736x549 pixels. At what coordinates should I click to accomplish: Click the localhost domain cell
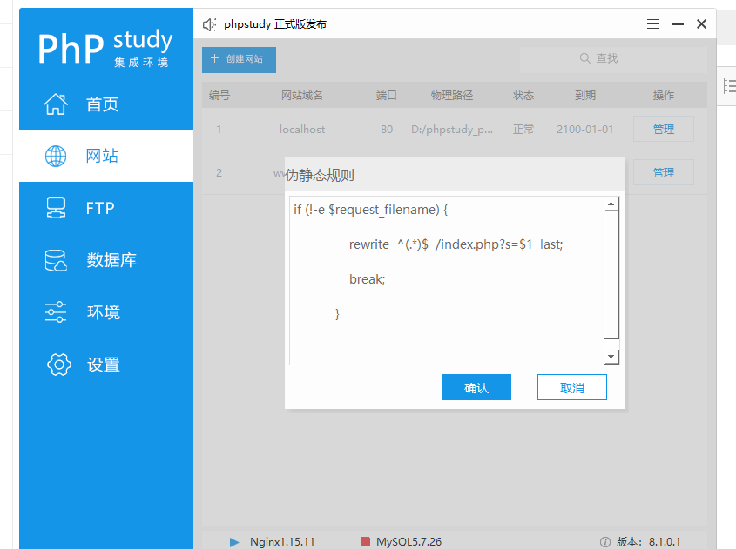pos(302,130)
